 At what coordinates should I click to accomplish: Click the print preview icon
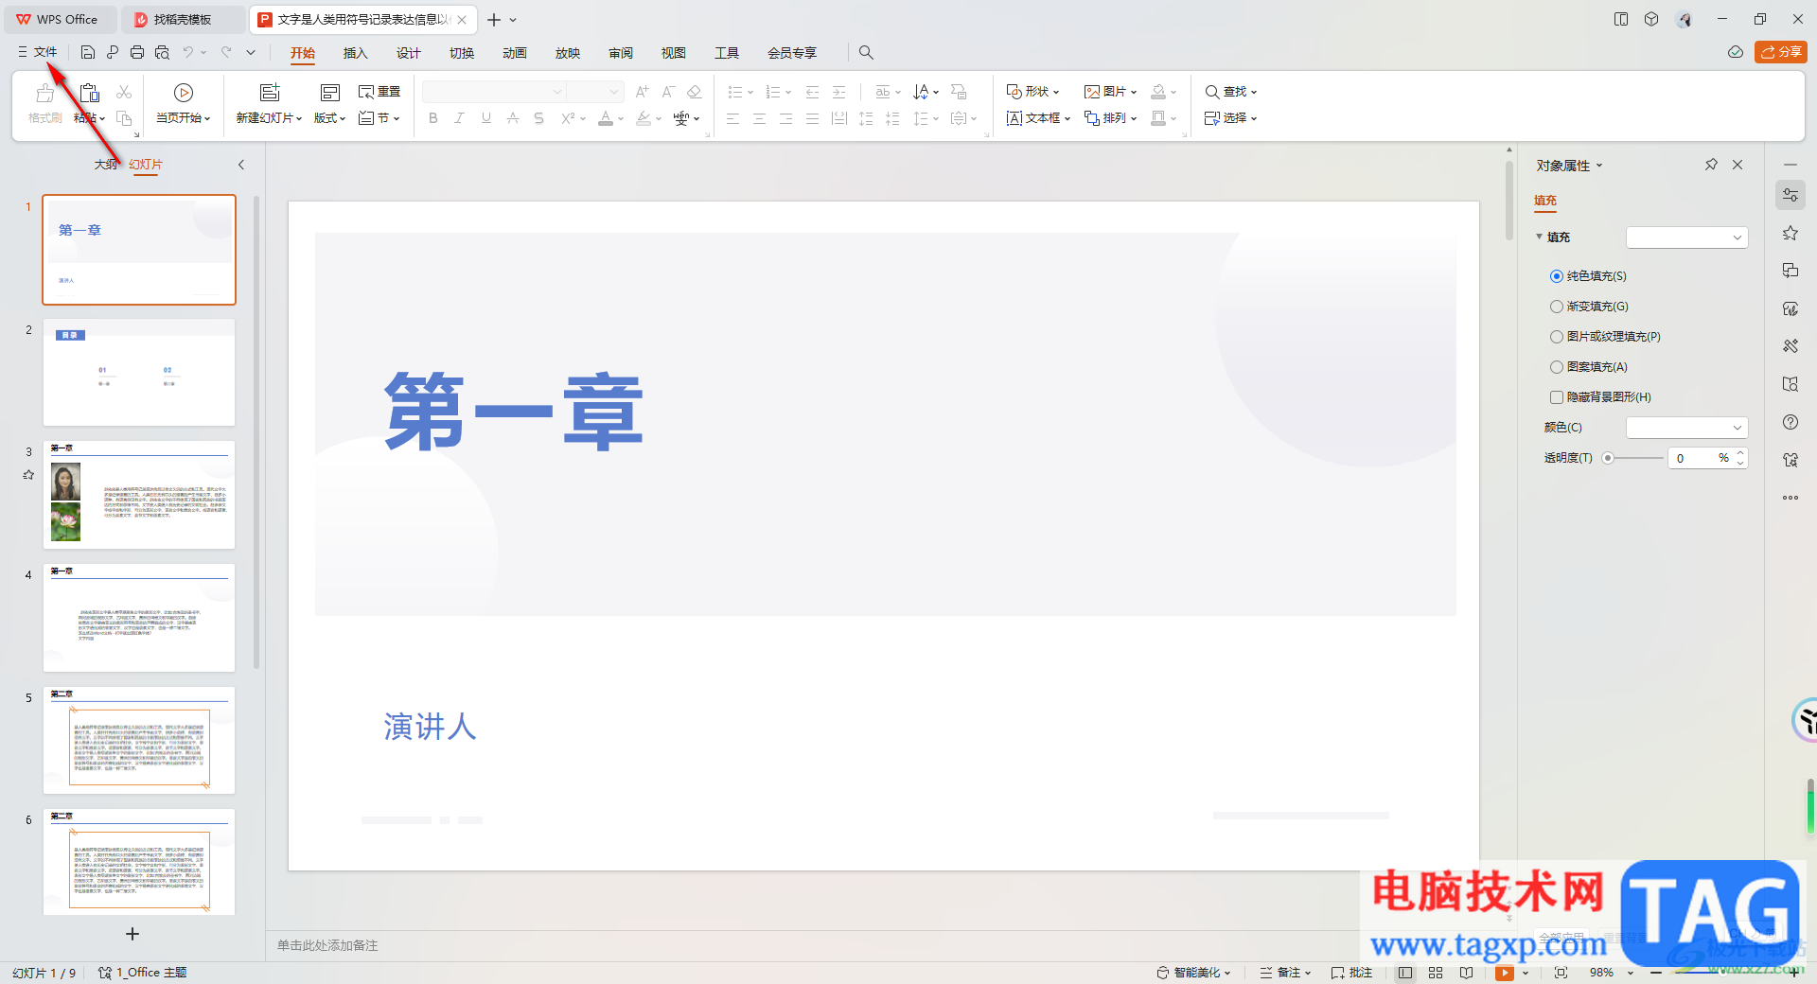[162, 52]
